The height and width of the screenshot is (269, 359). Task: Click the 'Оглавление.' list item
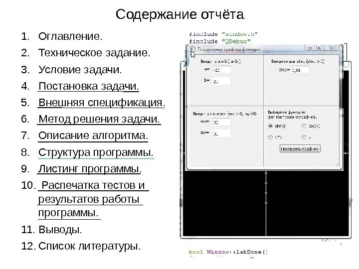point(70,36)
